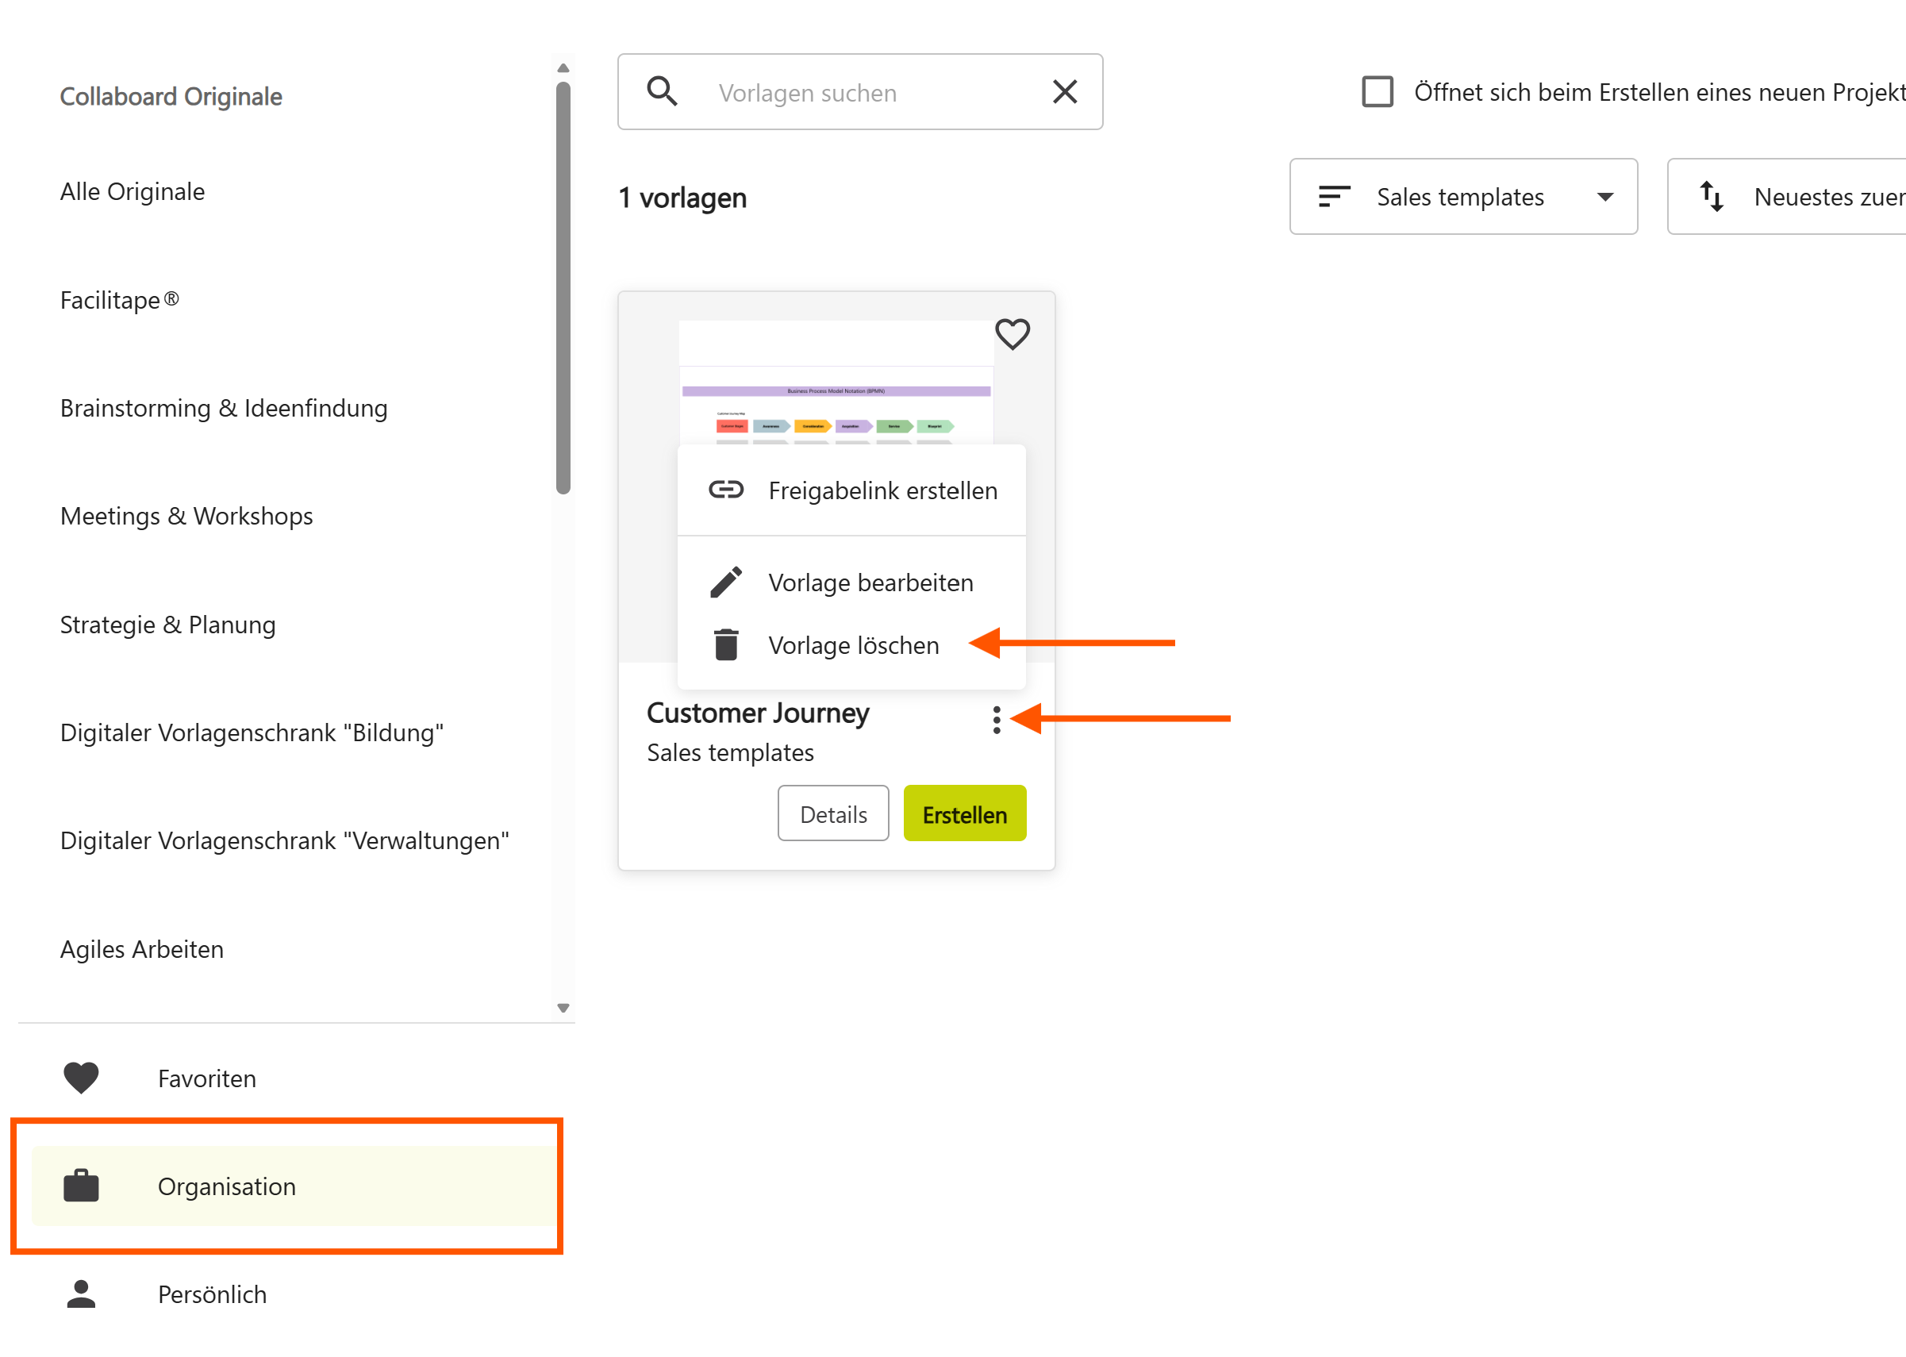1906x1357 pixels.
Task: Type in the Vorlagen suchen field
Action: click(x=869, y=93)
